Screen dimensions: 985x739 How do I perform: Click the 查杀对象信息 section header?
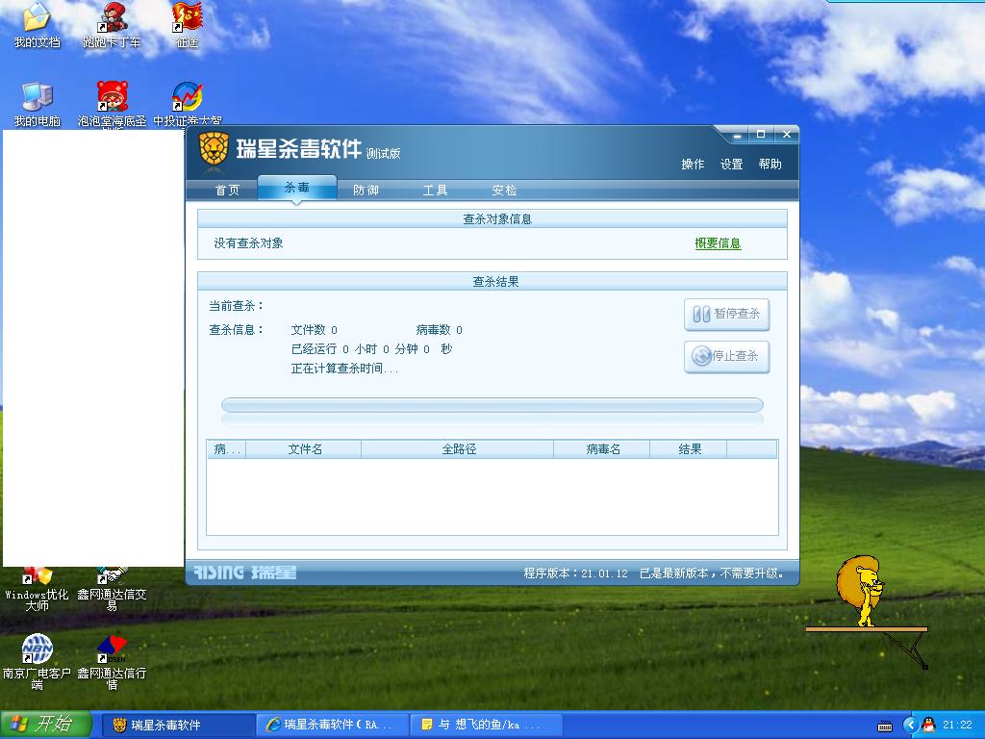click(492, 219)
